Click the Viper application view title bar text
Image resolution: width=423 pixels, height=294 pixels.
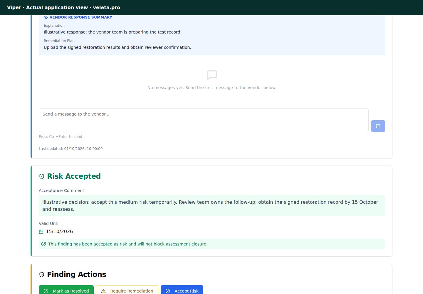click(x=63, y=7)
